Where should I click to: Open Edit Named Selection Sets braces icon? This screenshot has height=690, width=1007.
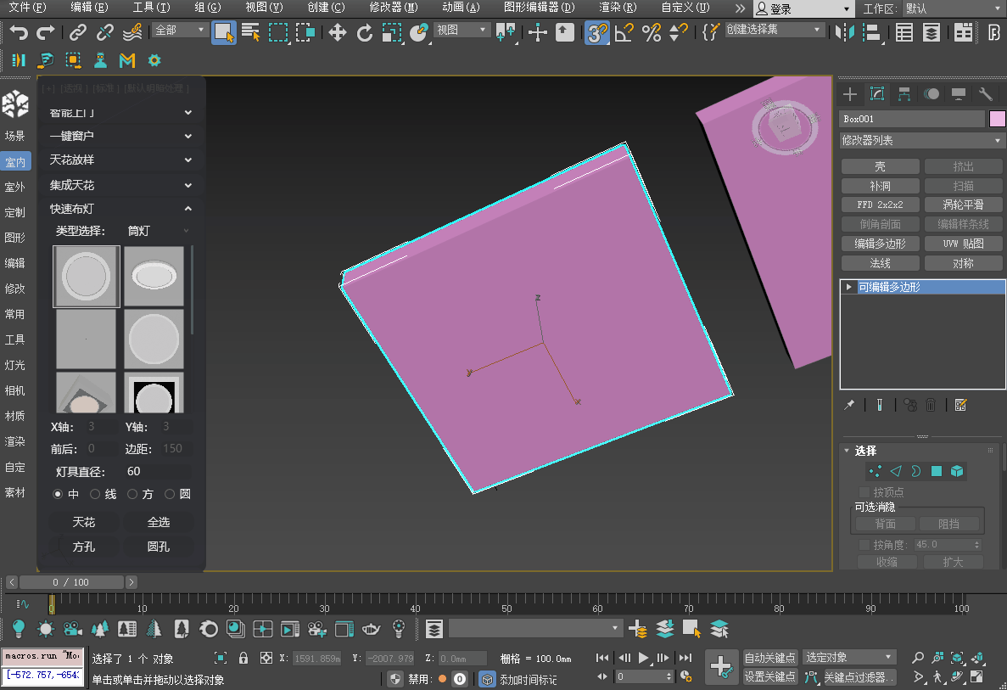pyautogui.click(x=710, y=31)
